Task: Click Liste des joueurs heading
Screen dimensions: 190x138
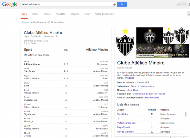Action: tap(128, 105)
